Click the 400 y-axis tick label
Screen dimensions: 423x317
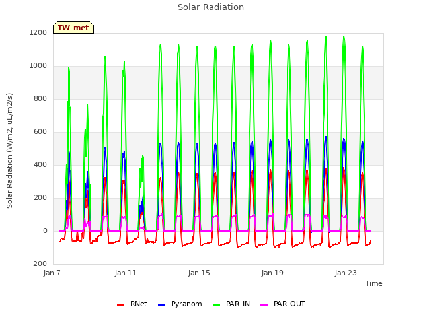coord(40,164)
